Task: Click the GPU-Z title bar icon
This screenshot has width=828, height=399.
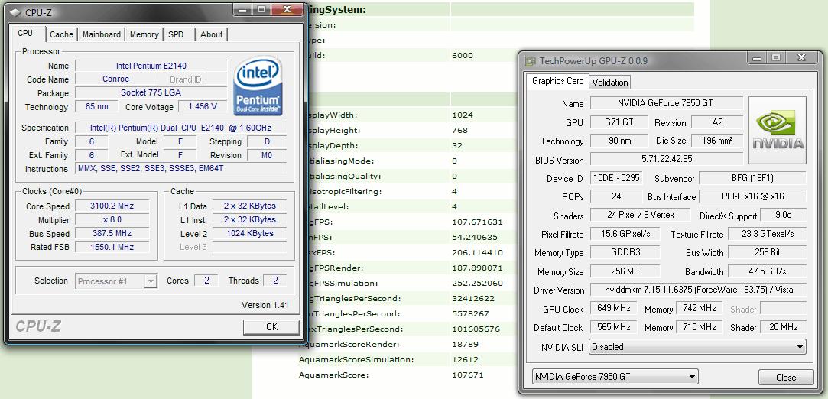Action: tap(530, 61)
